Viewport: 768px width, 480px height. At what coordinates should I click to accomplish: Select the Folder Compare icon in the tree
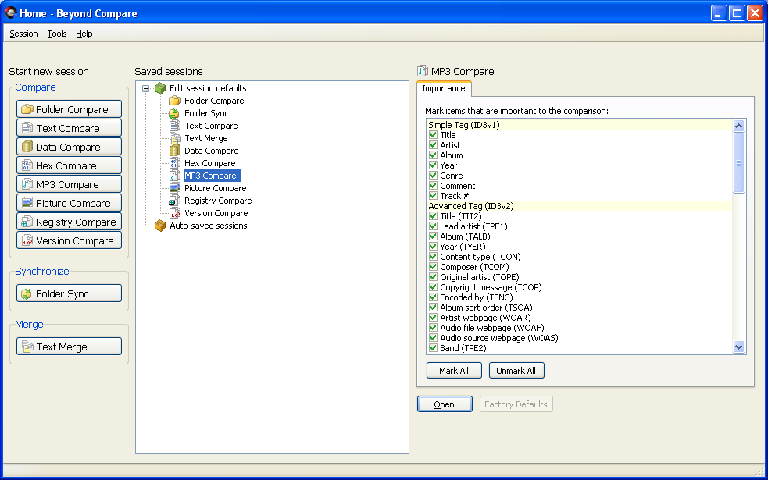[177, 101]
